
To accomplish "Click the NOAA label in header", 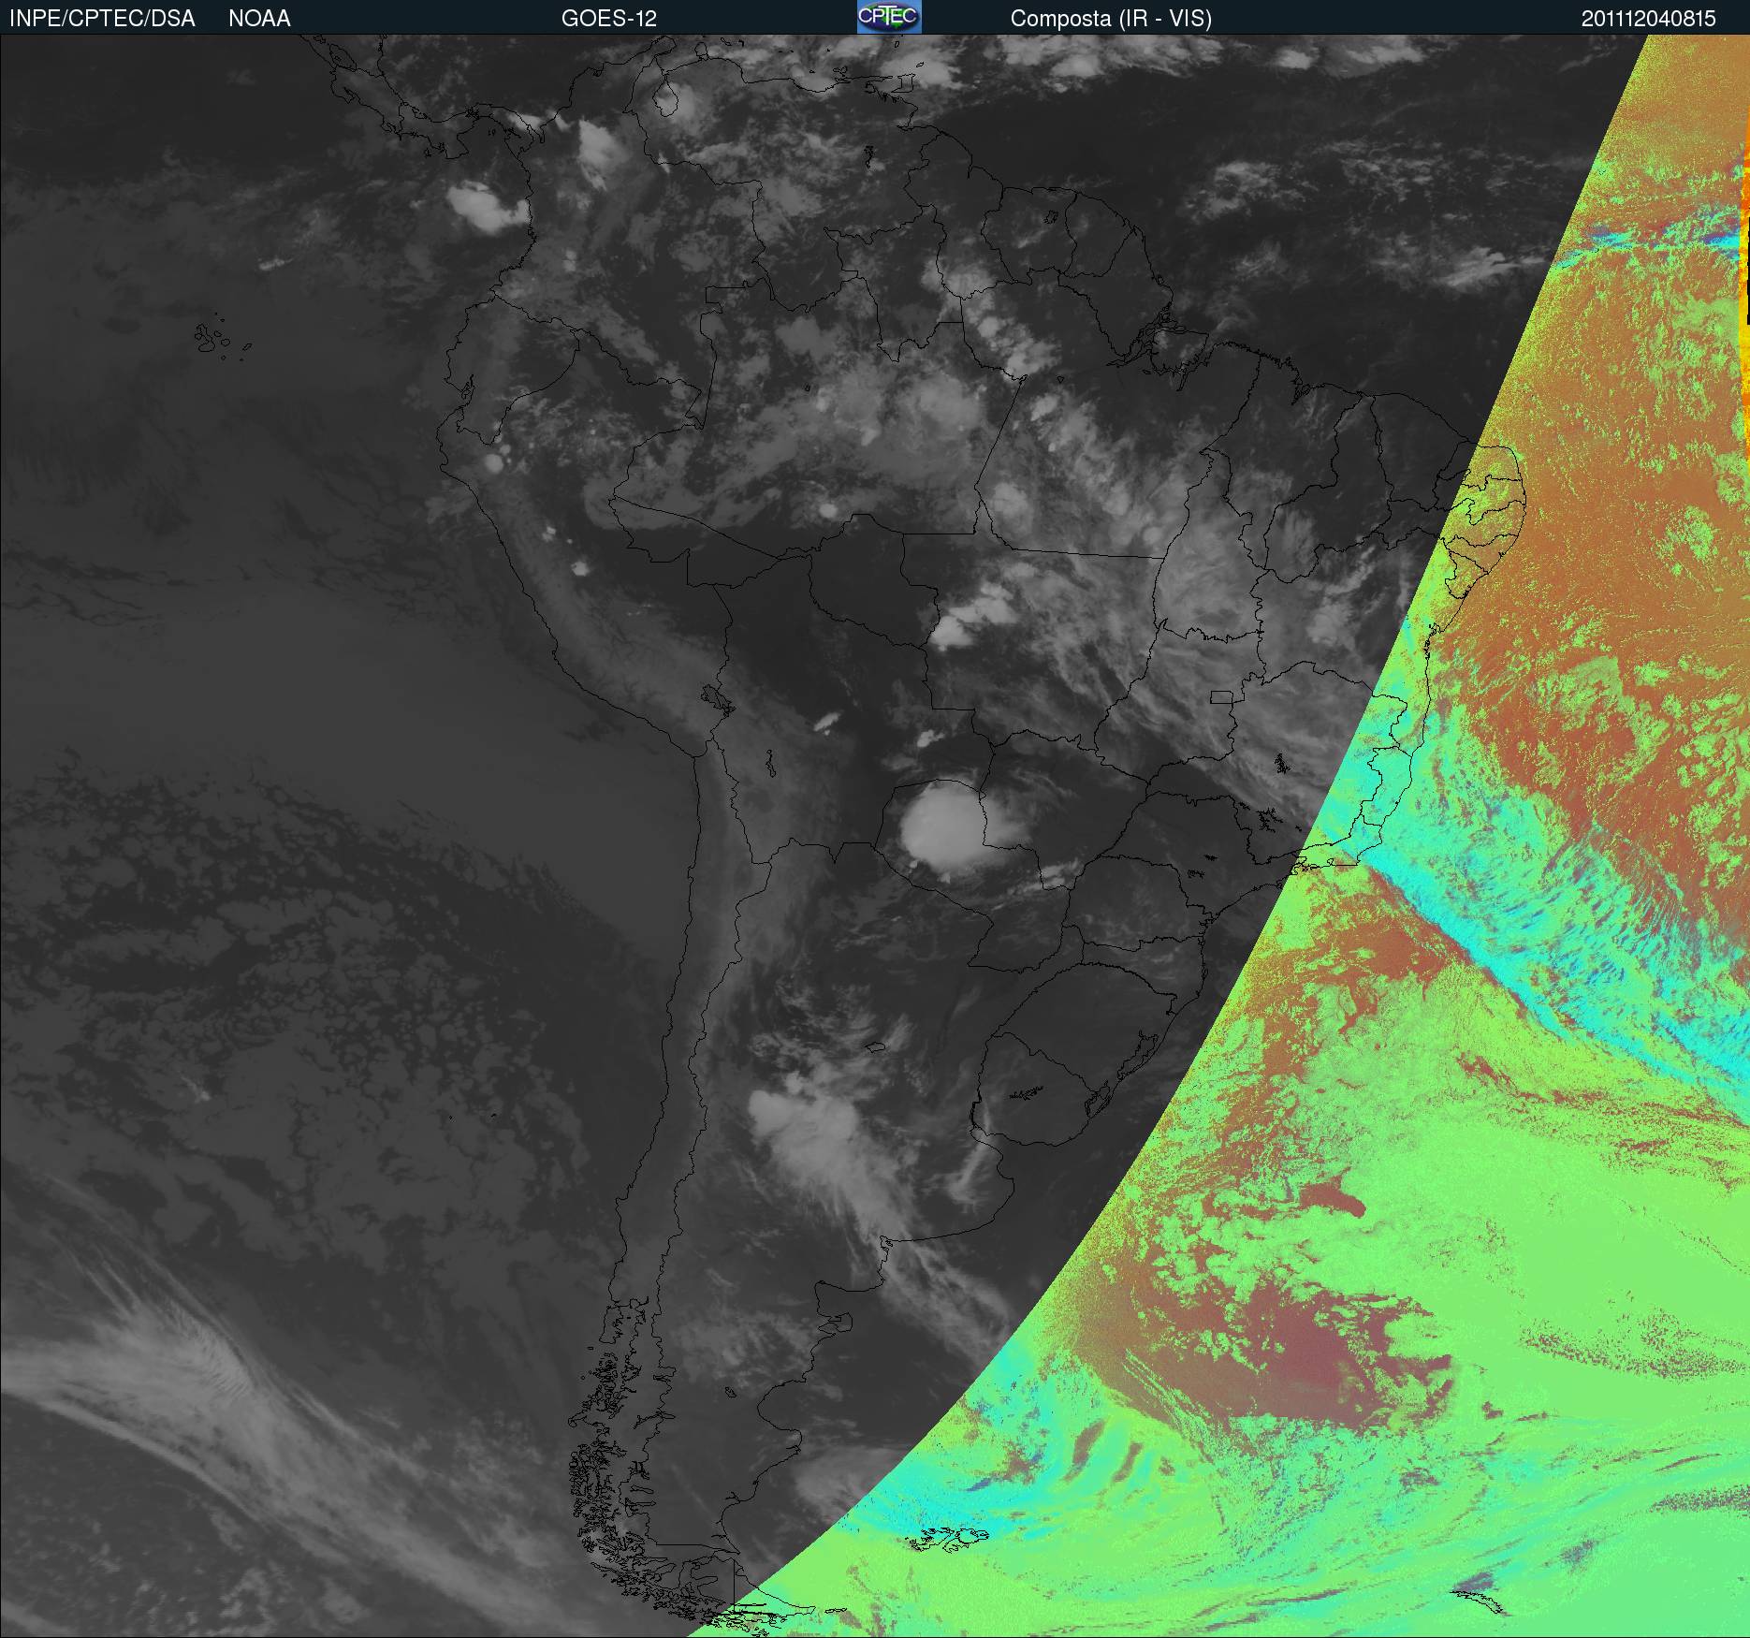I will point(259,19).
